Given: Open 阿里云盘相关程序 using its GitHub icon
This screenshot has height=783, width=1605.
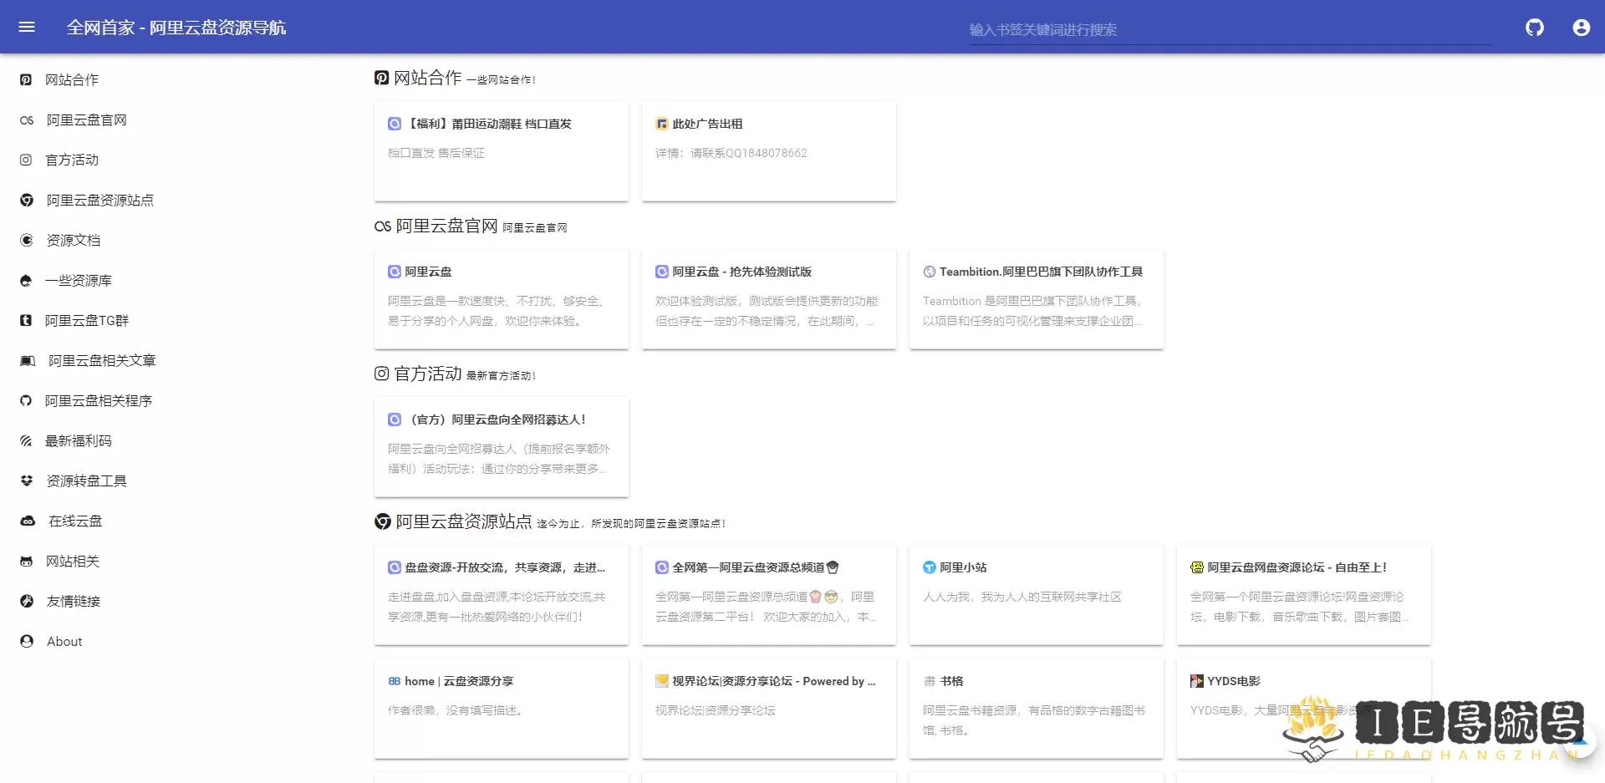Looking at the screenshot, I should click(25, 400).
